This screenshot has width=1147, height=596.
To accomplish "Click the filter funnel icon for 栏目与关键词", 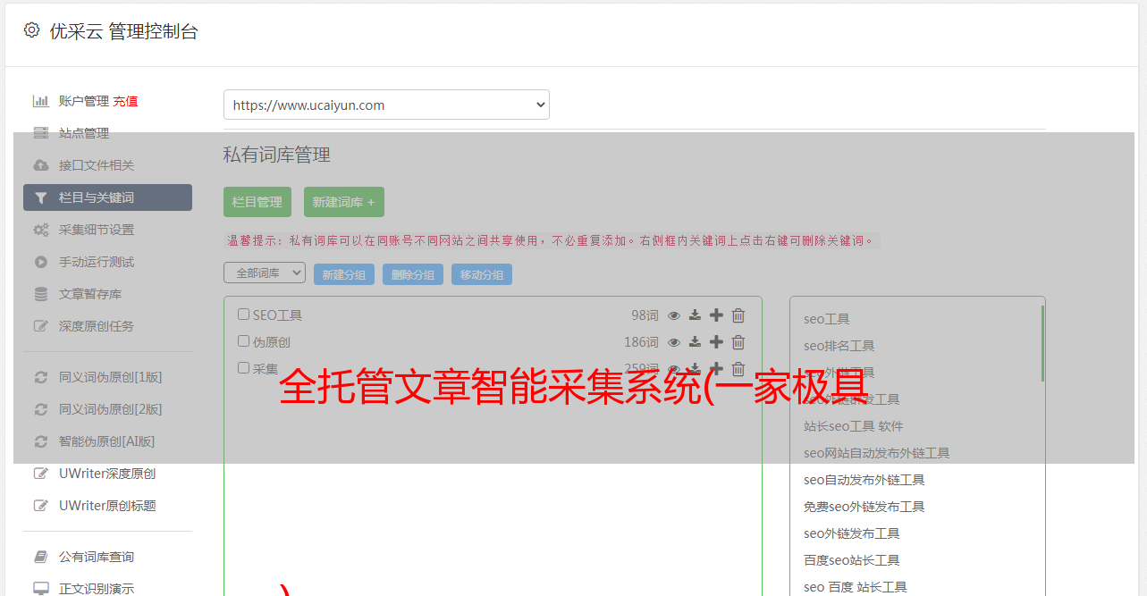I will tap(40, 197).
